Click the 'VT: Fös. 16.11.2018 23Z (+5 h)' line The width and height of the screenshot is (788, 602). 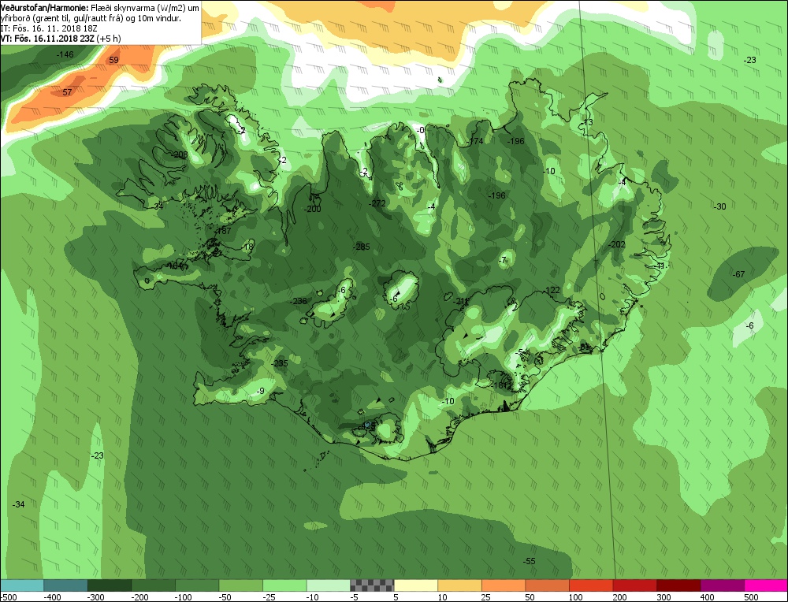click(61, 39)
